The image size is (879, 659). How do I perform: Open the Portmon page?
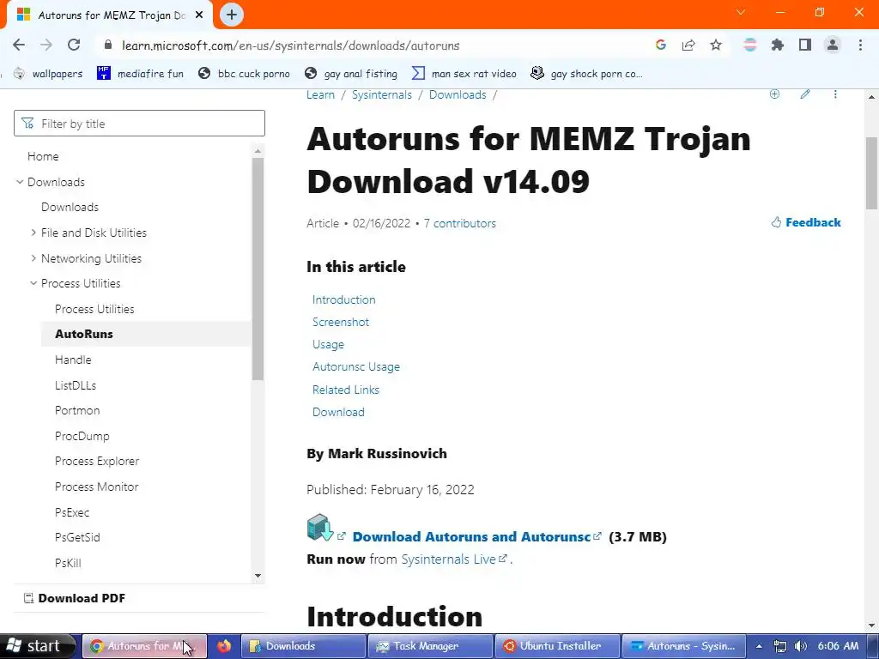coord(77,411)
